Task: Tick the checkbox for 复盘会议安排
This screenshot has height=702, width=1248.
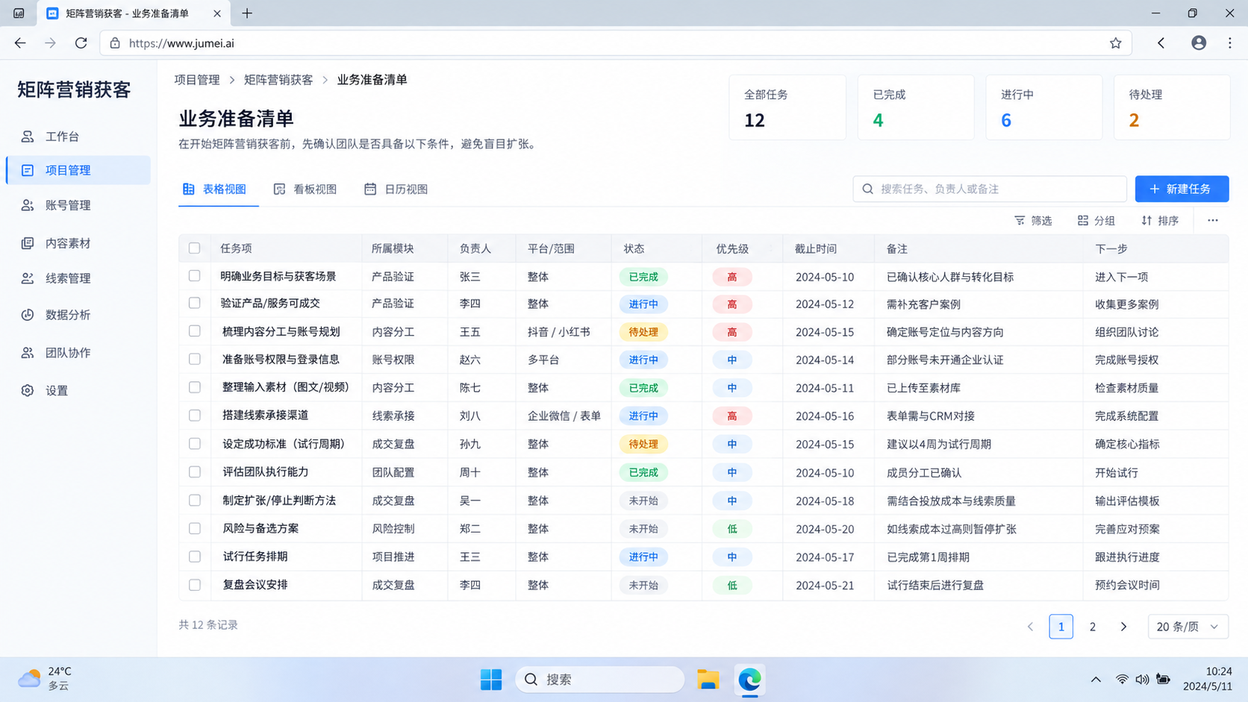Action: pos(195,585)
